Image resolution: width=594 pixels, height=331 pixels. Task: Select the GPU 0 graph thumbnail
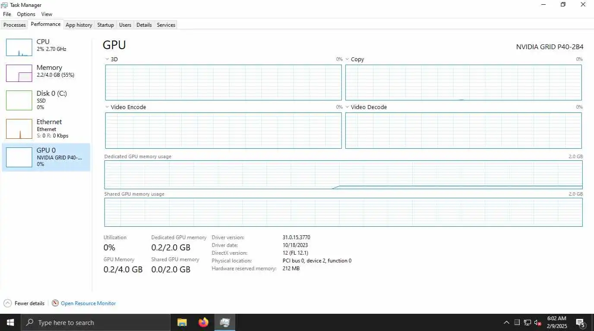(x=19, y=157)
